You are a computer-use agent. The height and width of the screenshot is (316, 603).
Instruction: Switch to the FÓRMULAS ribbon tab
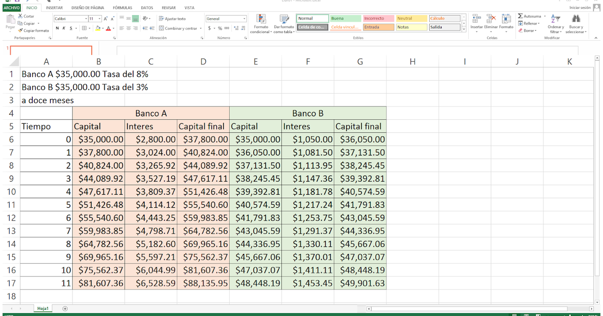click(x=122, y=8)
